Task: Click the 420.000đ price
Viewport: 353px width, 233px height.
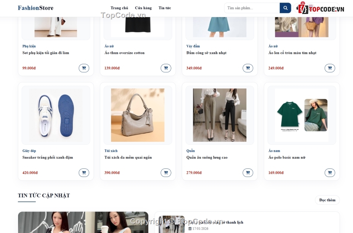Action: pyautogui.click(x=30, y=173)
